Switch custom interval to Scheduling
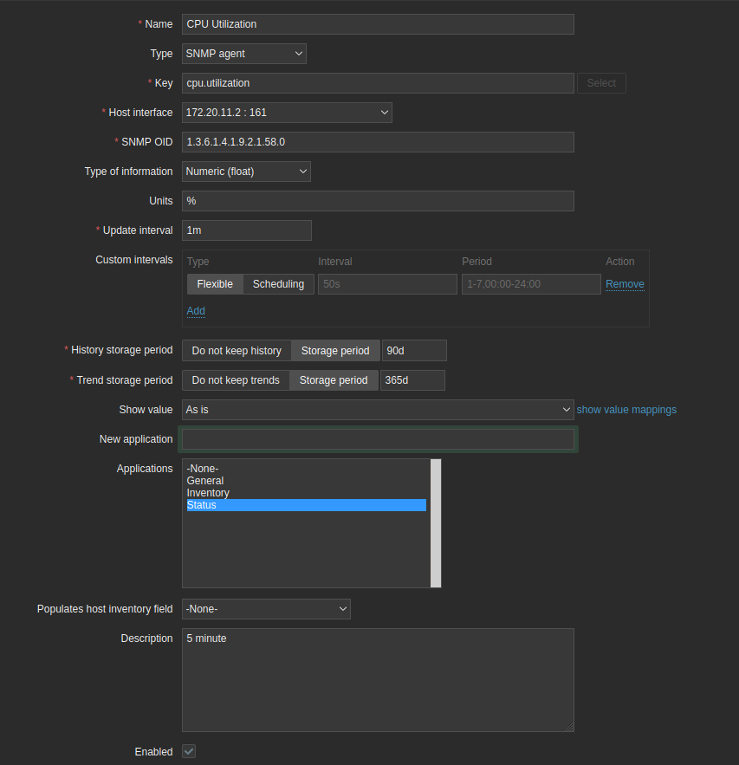 278,284
